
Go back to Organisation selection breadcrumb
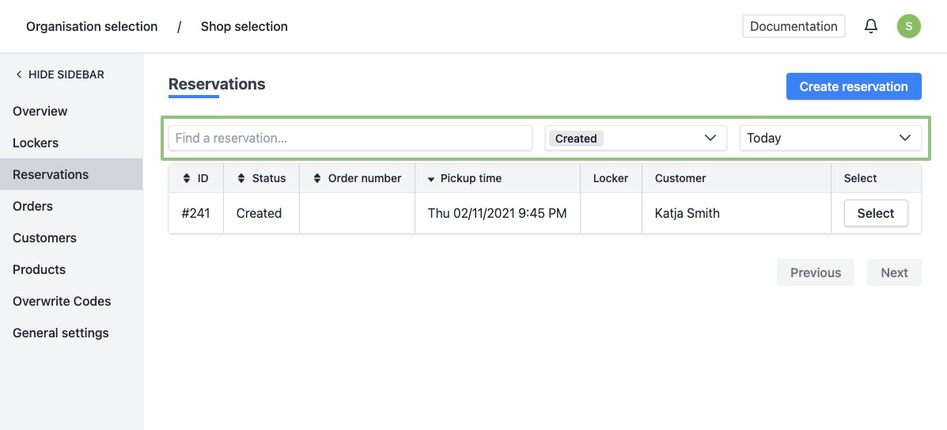point(92,27)
